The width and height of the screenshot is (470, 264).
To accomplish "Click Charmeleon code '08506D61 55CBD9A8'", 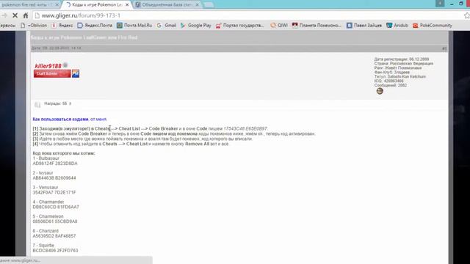I will [x=55, y=221].
